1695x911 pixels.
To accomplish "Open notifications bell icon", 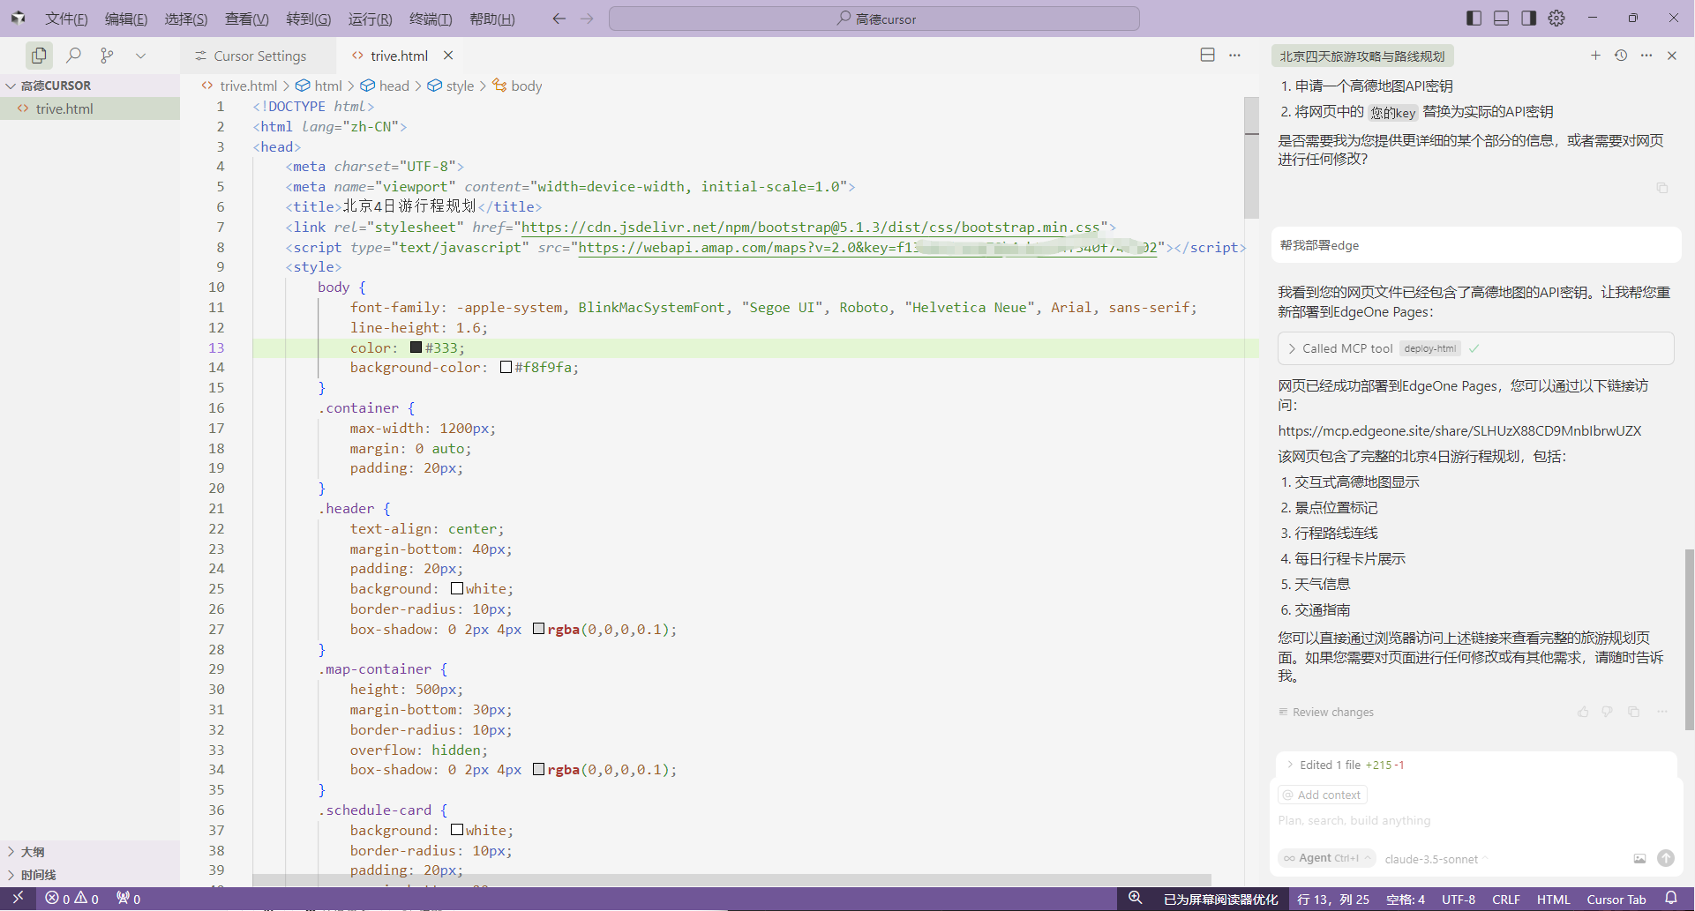I will (x=1671, y=899).
